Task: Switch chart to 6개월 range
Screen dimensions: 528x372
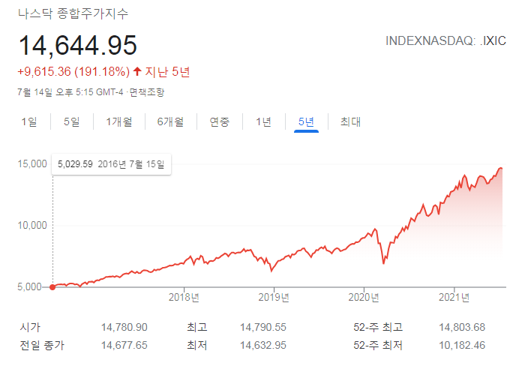Action: pos(170,121)
